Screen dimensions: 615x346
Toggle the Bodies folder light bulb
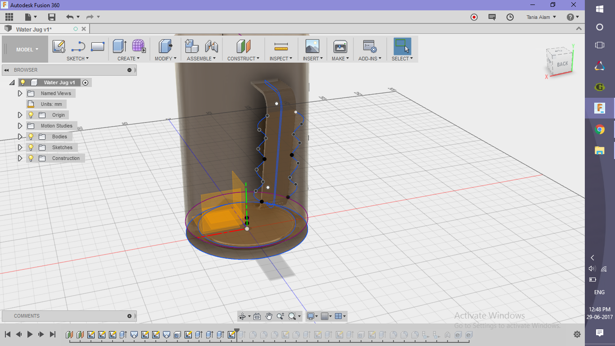pyautogui.click(x=31, y=137)
